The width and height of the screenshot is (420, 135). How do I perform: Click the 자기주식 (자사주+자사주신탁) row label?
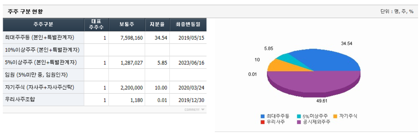tap(40, 87)
